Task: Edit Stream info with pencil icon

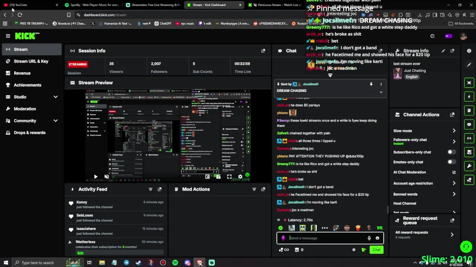Action: [443, 51]
